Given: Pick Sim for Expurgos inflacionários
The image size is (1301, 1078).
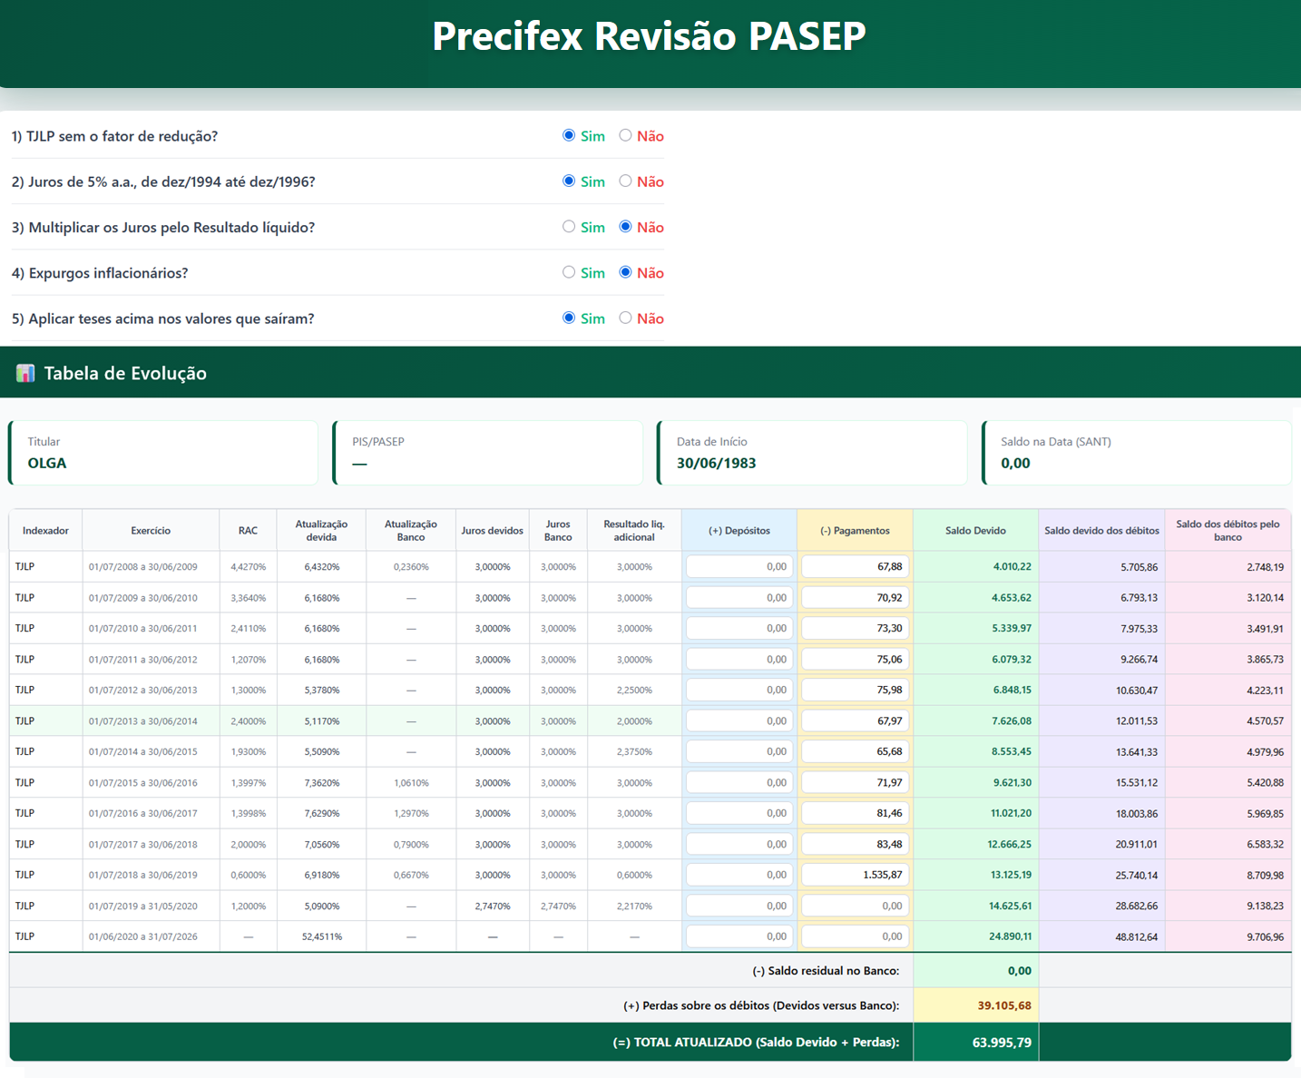Looking at the screenshot, I should point(569,272).
